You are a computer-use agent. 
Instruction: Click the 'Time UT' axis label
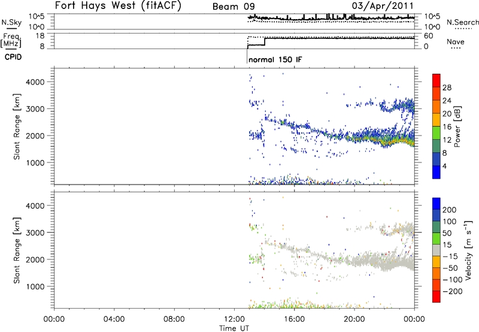[x=234, y=328]
